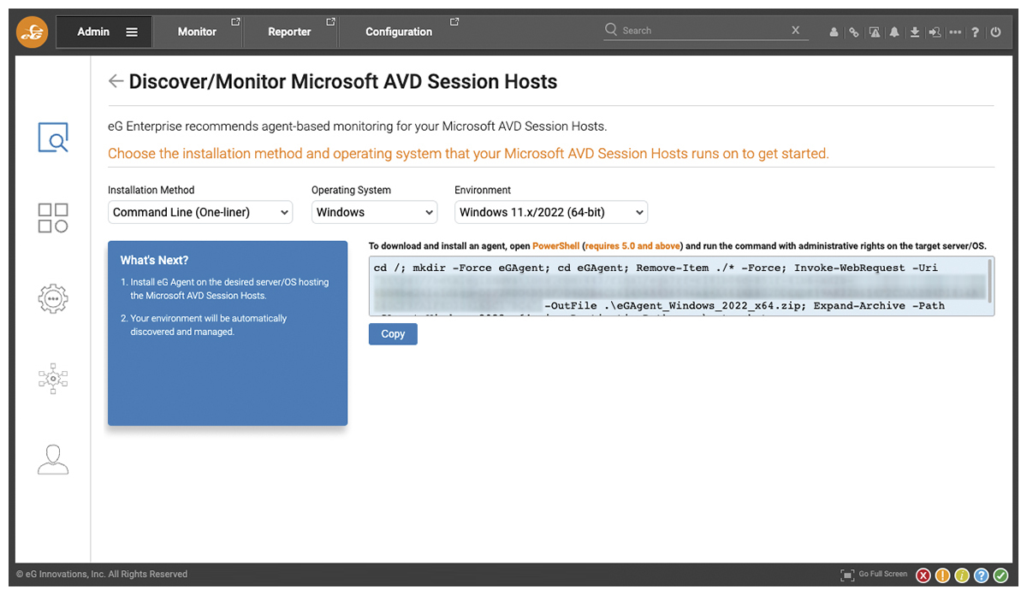Switch to the Reporter module
The image size is (1027, 595).
[289, 32]
